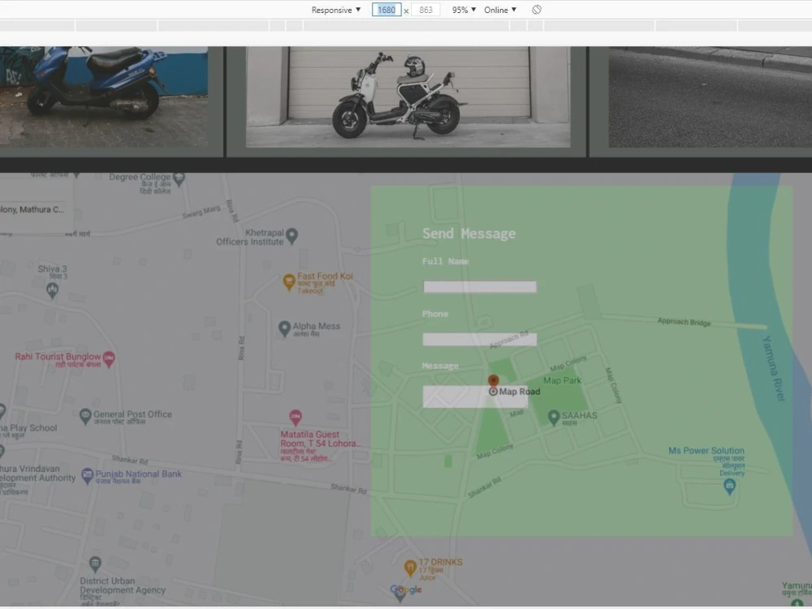The height and width of the screenshot is (609, 812).
Task: Edit the viewport height field 863
Action: click(x=425, y=10)
